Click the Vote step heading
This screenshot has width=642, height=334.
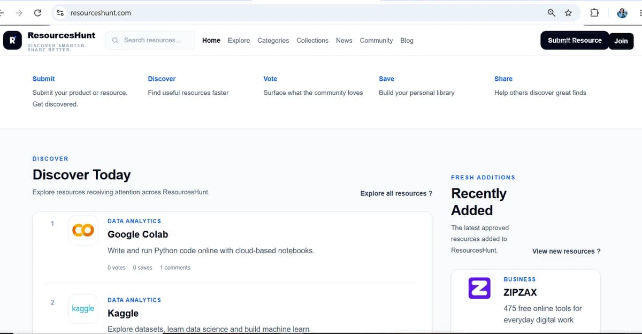(x=270, y=79)
